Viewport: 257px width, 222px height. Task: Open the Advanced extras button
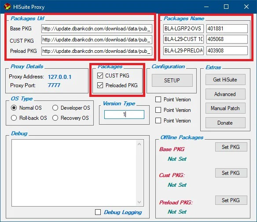pyautogui.click(x=225, y=94)
